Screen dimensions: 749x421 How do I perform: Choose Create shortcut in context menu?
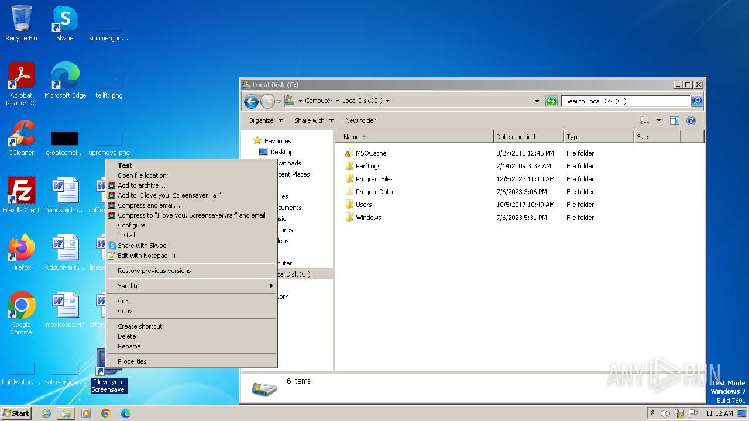click(x=191, y=326)
